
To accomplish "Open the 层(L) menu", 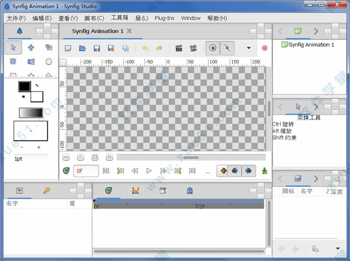I will 142,18.
